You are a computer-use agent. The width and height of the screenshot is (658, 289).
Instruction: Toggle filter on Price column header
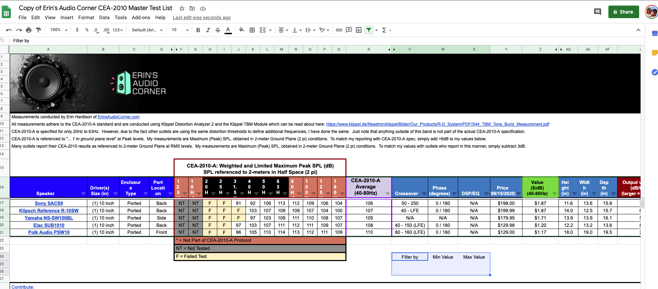click(519, 194)
